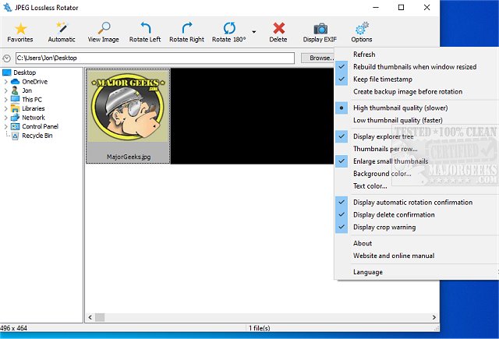
Task: Maximize the JPEG Lossless Rotator window
Action: point(402,7)
